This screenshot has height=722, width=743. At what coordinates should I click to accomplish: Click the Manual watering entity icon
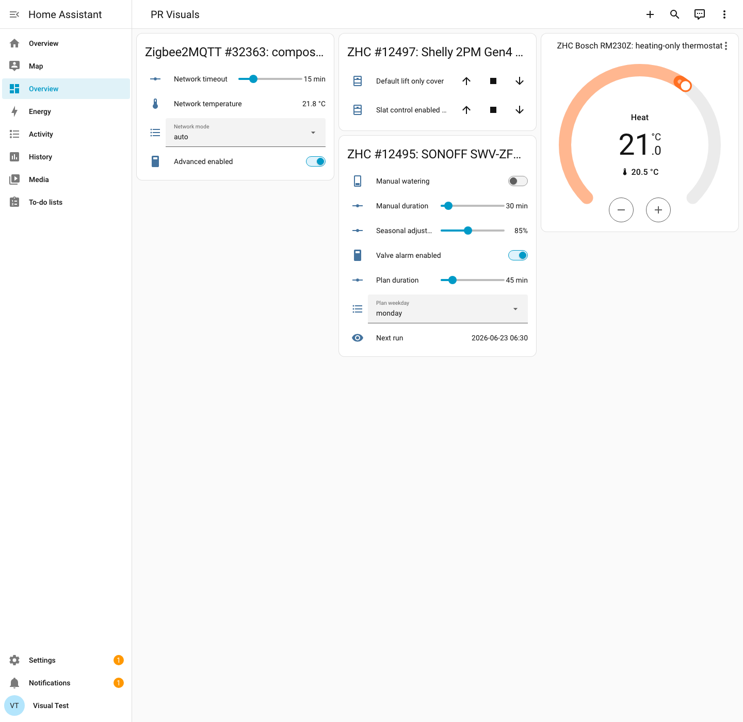358,181
